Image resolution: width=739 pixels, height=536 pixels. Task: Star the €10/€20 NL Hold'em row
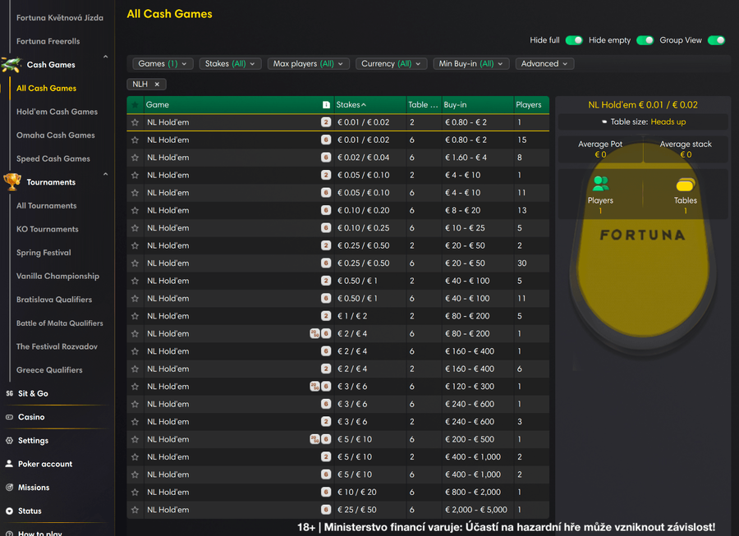(x=135, y=492)
